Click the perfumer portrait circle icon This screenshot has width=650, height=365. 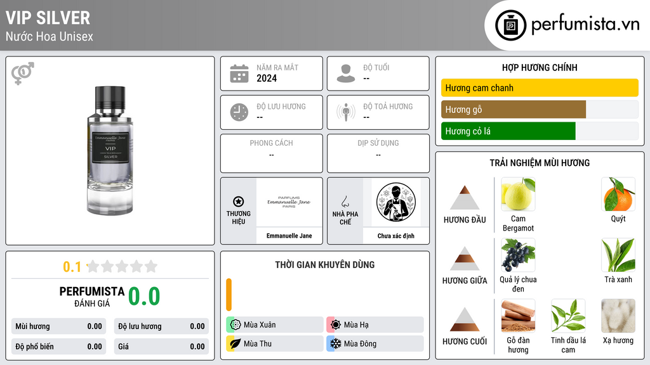(396, 202)
